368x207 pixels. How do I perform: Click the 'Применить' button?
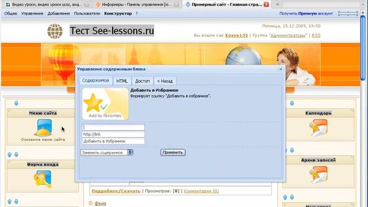(x=173, y=152)
